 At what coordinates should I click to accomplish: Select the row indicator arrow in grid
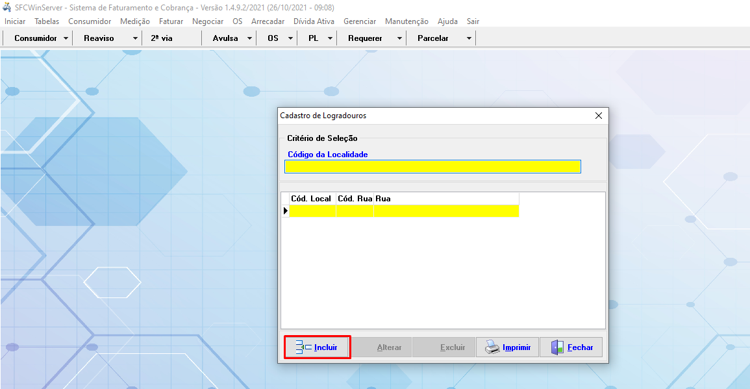tap(285, 210)
